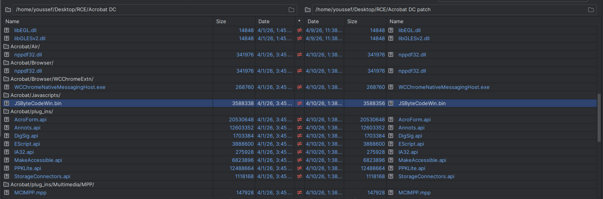Click right-pane file icon beside DigSig.api

[391, 136]
